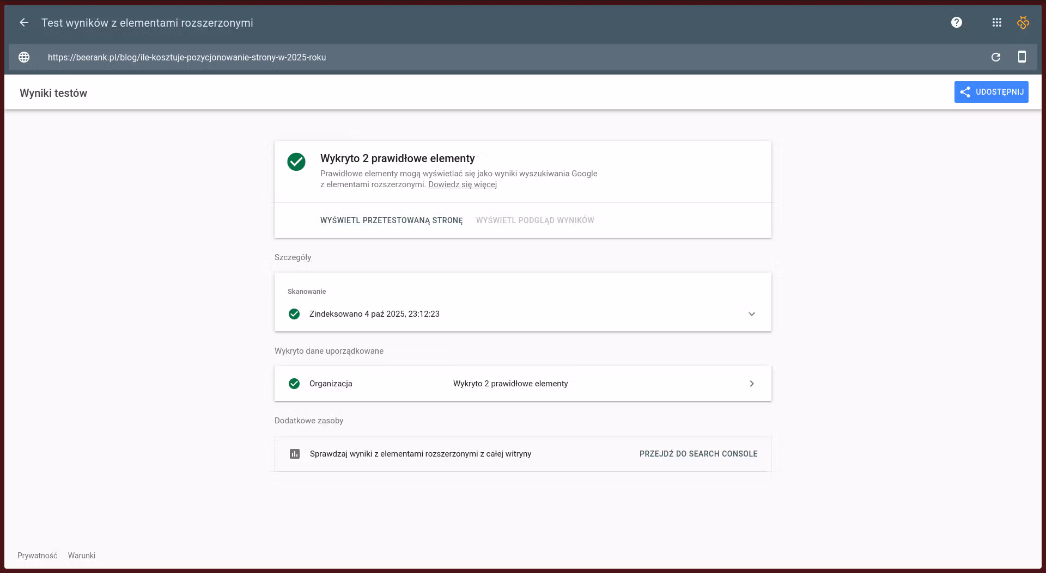Click green check next to Organizacja
Image resolution: width=1046 pixels, height=573 pixels.
click(294, 384)
